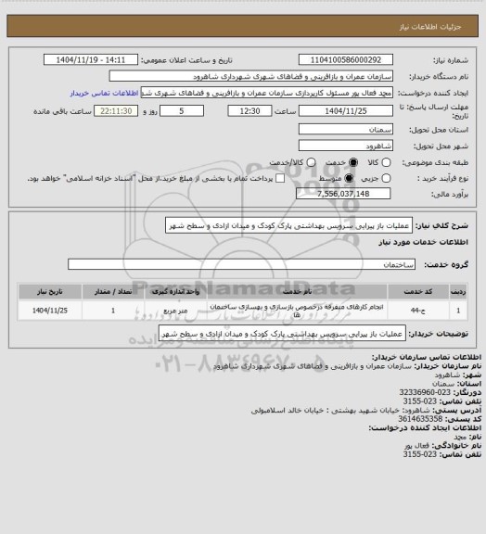Image resolution: width=486 pixels, height=534 pixels.
Task: Click the financial estimate field 7,556,037,148
Action: [x=343, y=194]
